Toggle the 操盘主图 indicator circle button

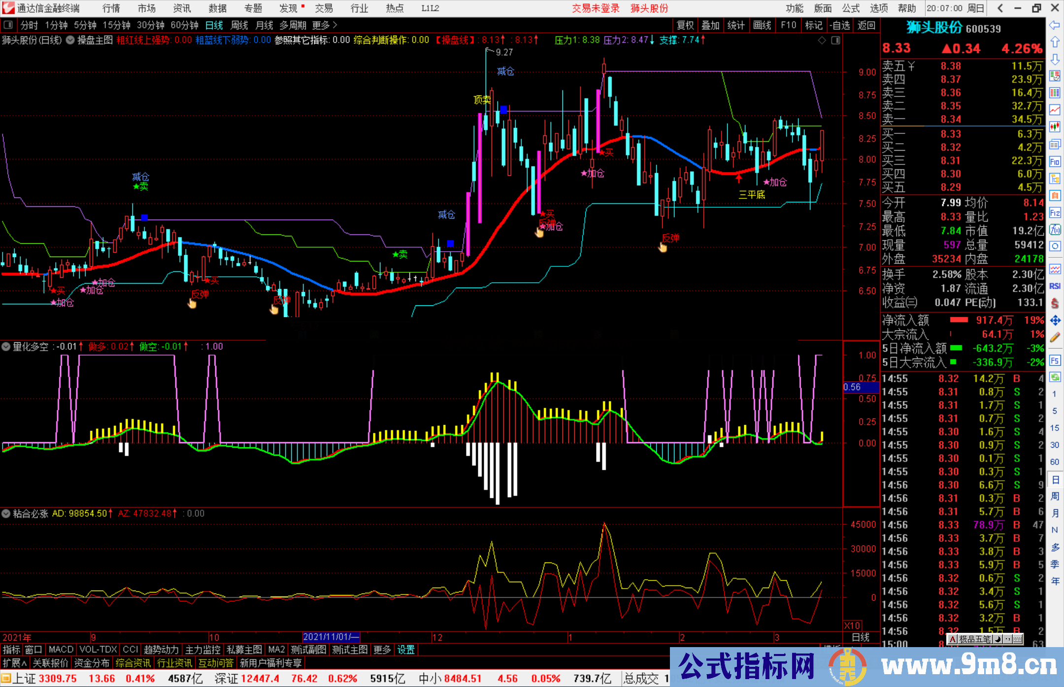tap(70, 40)
